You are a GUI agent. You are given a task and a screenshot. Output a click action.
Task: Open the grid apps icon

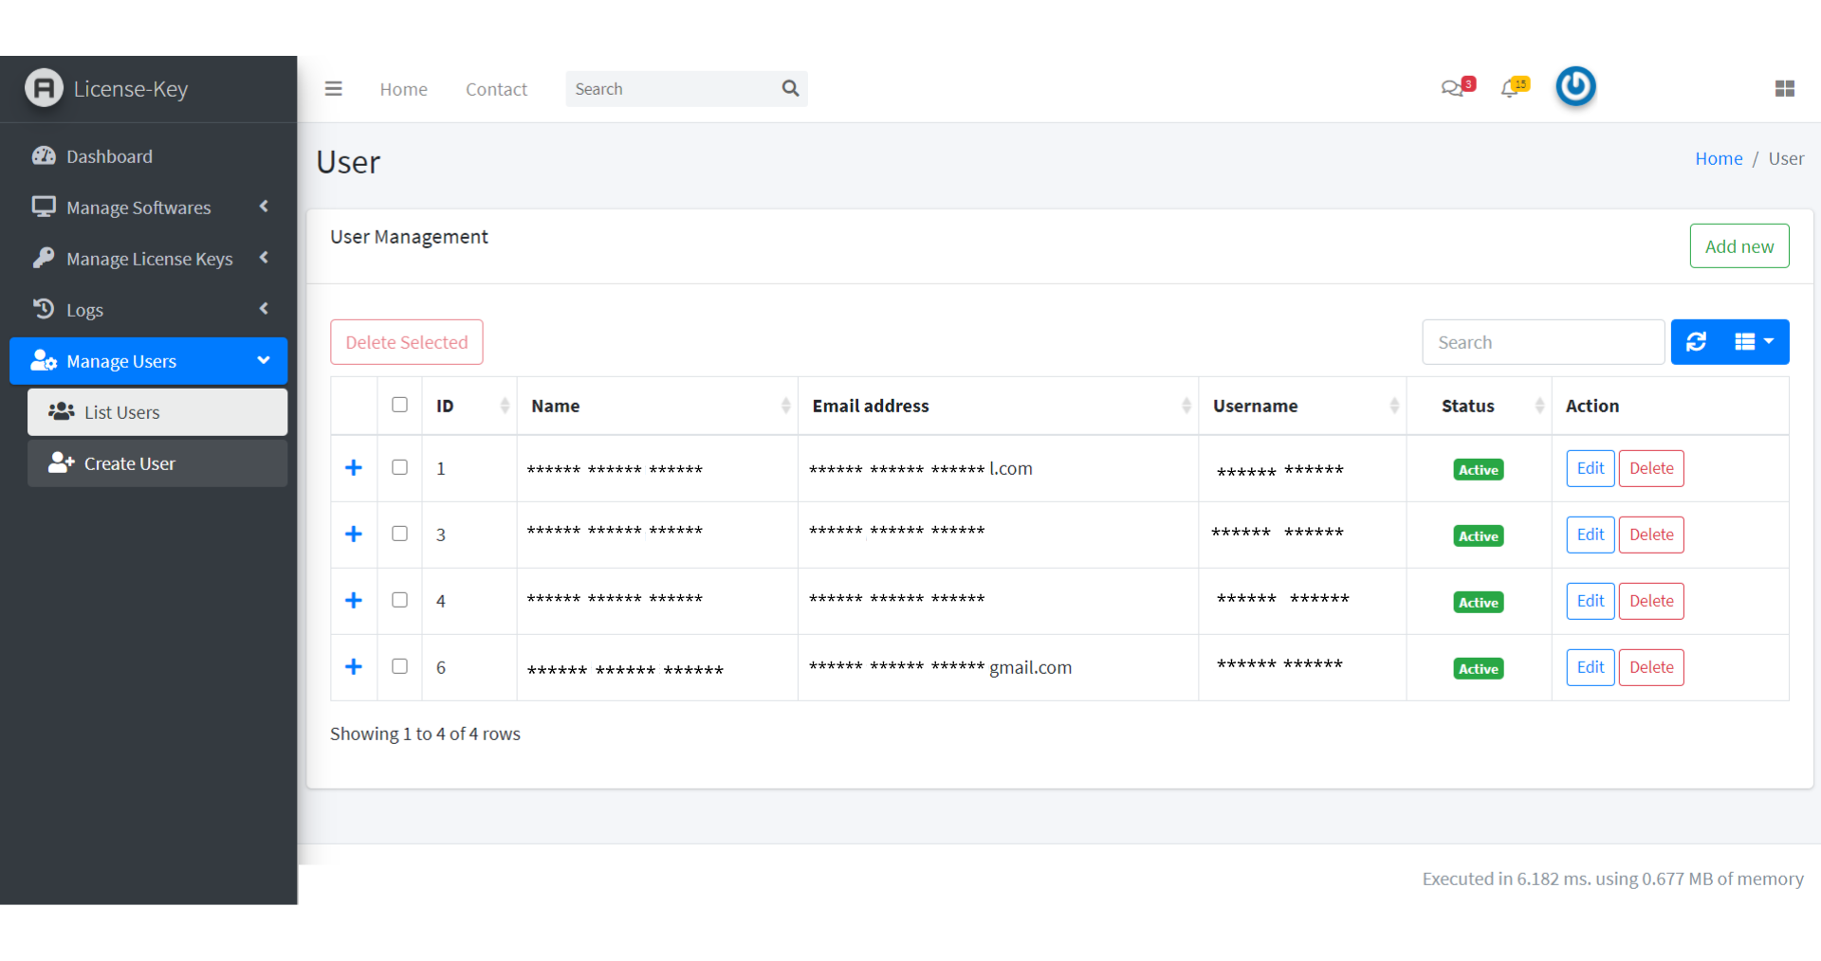(1784, 88)
